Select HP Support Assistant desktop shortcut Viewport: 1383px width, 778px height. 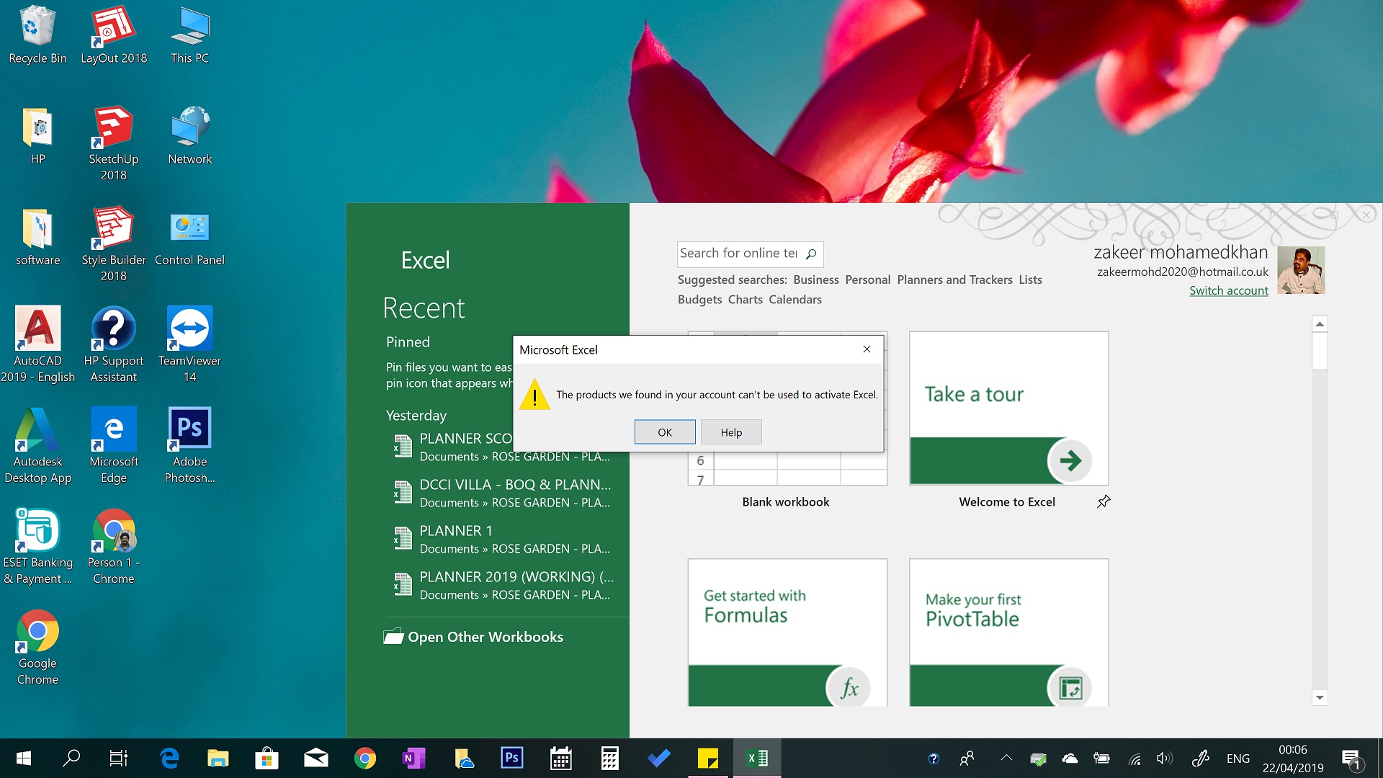(114, 344)
